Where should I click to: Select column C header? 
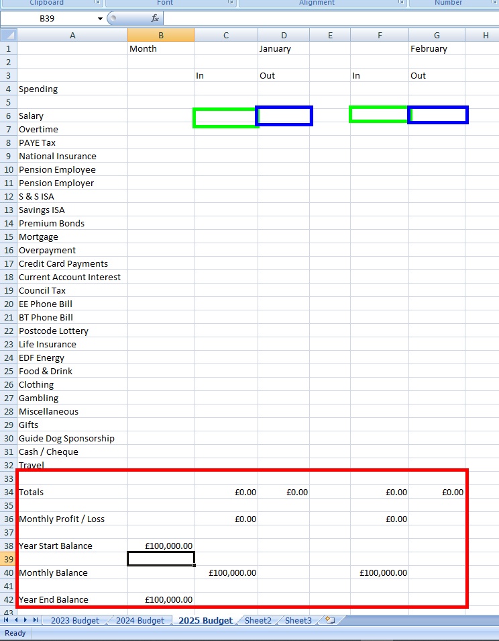[226, 36]
